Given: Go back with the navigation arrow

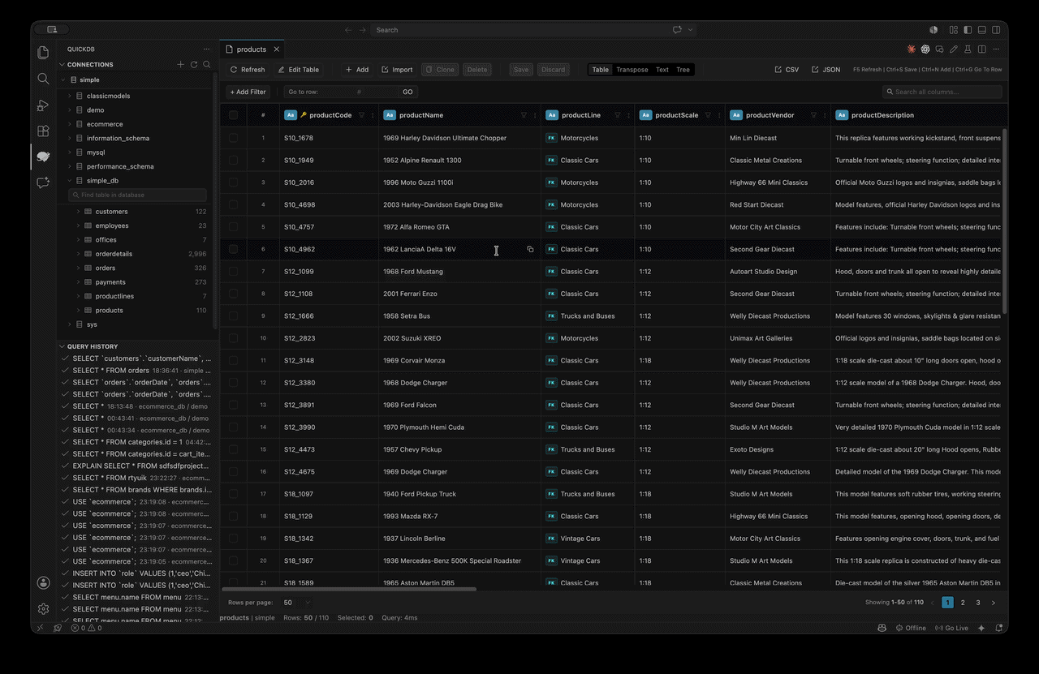Looking at the screenshot, I should (x=348, y=30).
